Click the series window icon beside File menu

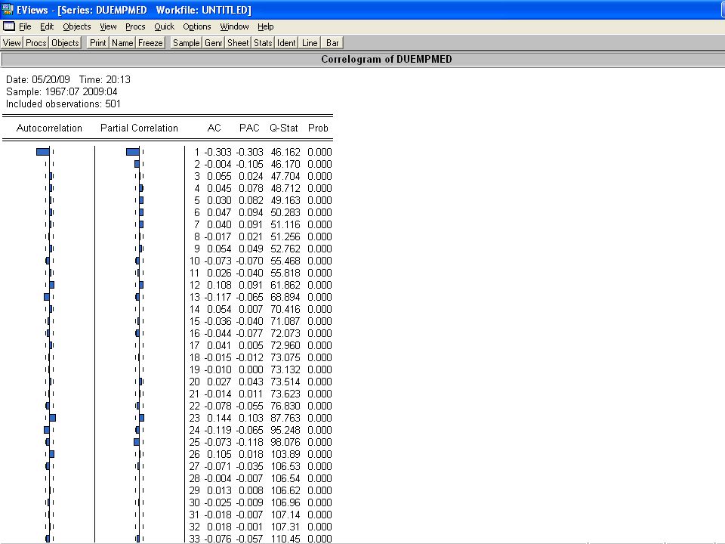[9, 26]
